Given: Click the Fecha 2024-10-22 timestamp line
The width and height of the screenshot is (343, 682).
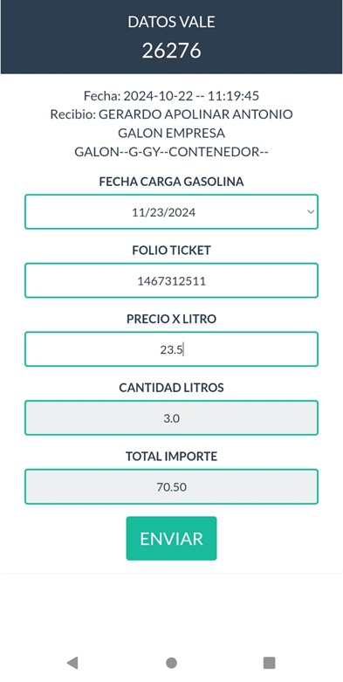Looking at the screenshot, I should coord(171,96).
